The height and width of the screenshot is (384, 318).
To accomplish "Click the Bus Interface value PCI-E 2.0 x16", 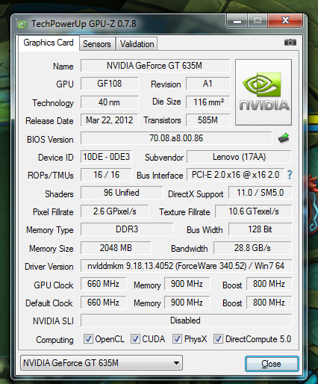I will [235, 175].
